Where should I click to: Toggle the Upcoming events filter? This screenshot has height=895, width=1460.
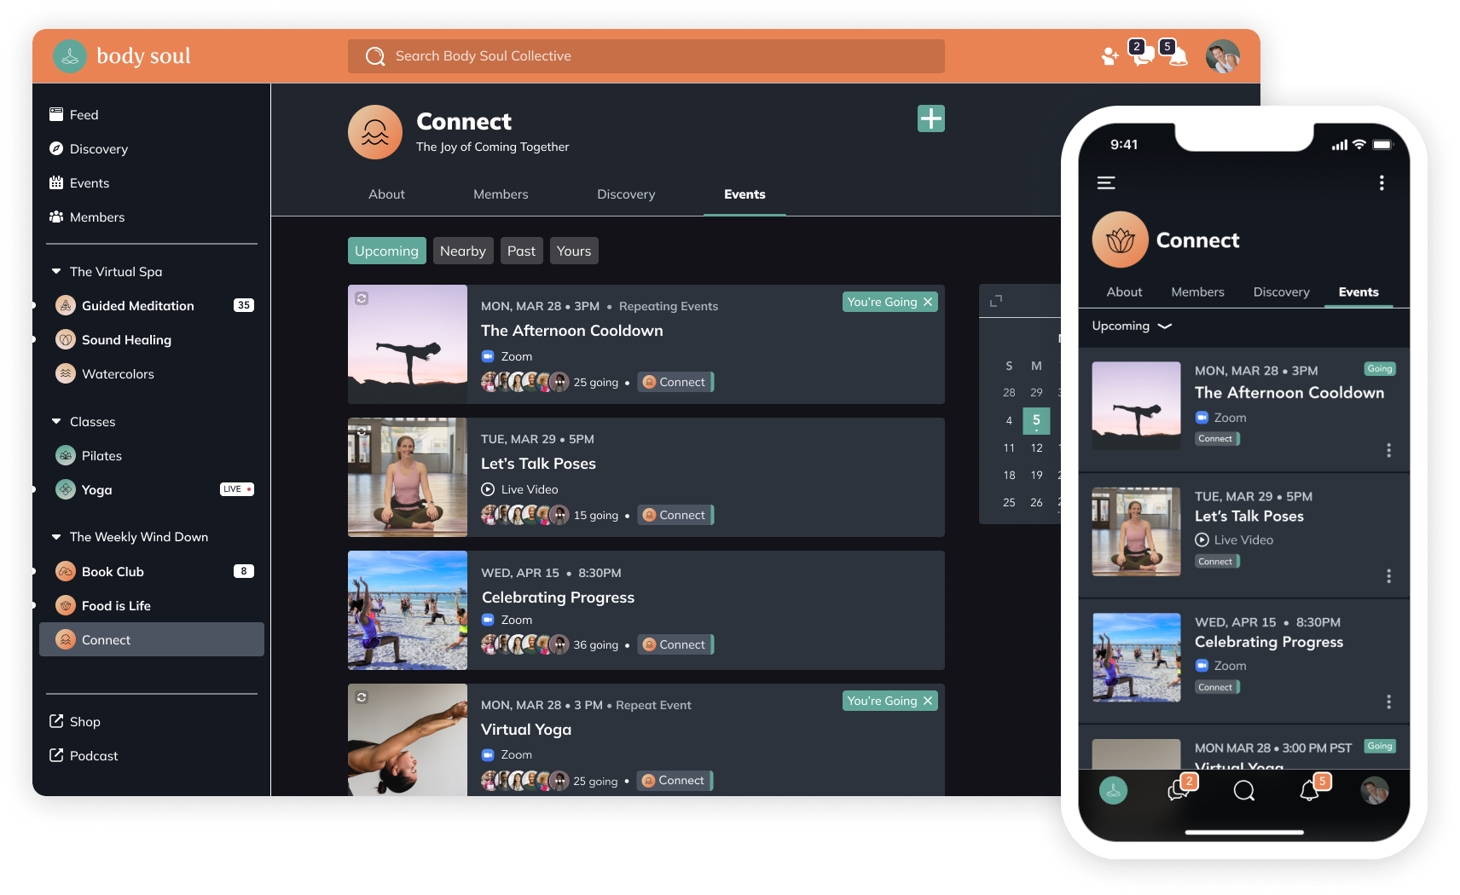(386, 251)
